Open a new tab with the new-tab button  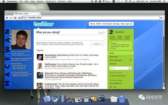pos(43,14)
